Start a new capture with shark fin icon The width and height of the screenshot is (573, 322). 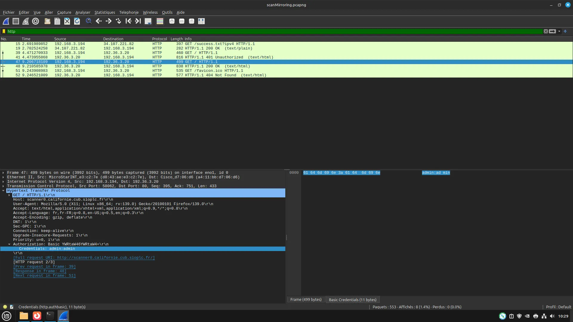(x=6, y=21)
